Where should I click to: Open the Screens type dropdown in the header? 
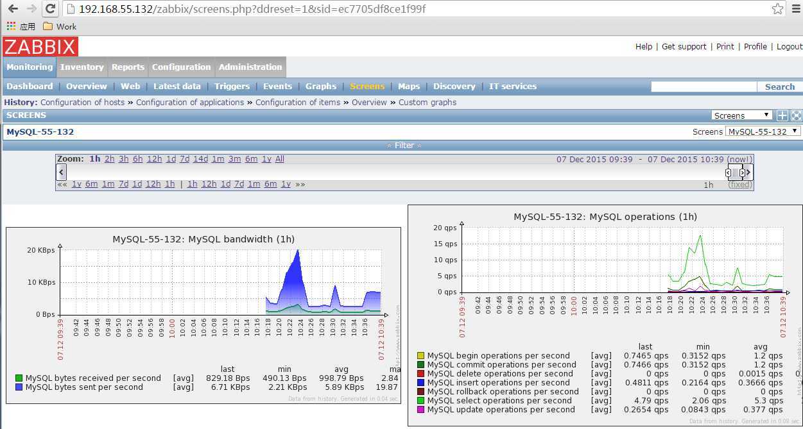click(x=741, y=115)
